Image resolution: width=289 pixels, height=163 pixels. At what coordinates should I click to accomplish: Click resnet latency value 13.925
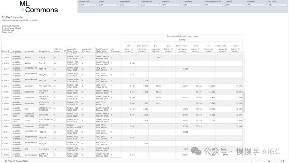coord(199,126)
